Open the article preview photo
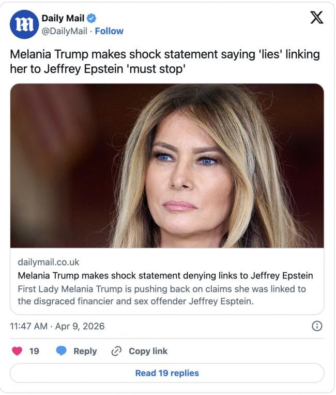 pyautogui.click(x=167, y=166)
